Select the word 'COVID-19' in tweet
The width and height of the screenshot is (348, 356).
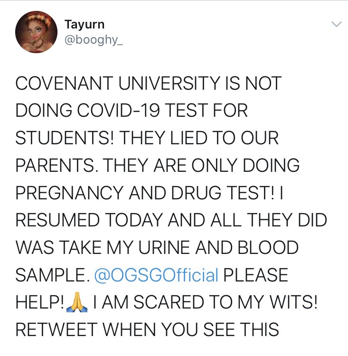coord(118,111)
